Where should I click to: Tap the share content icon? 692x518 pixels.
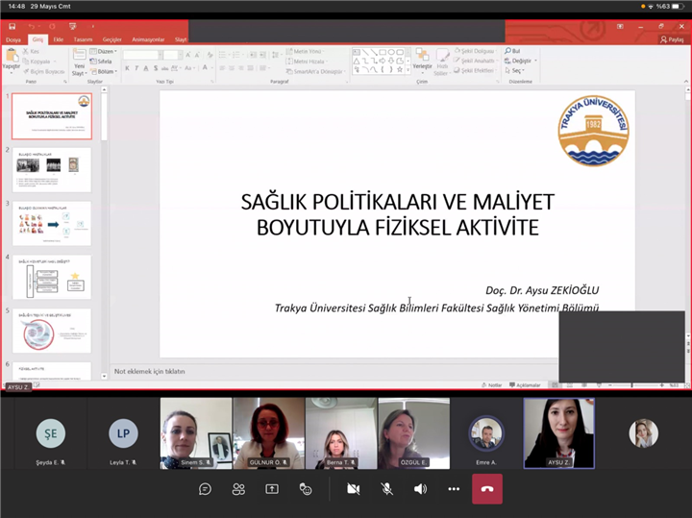(272, 489)
